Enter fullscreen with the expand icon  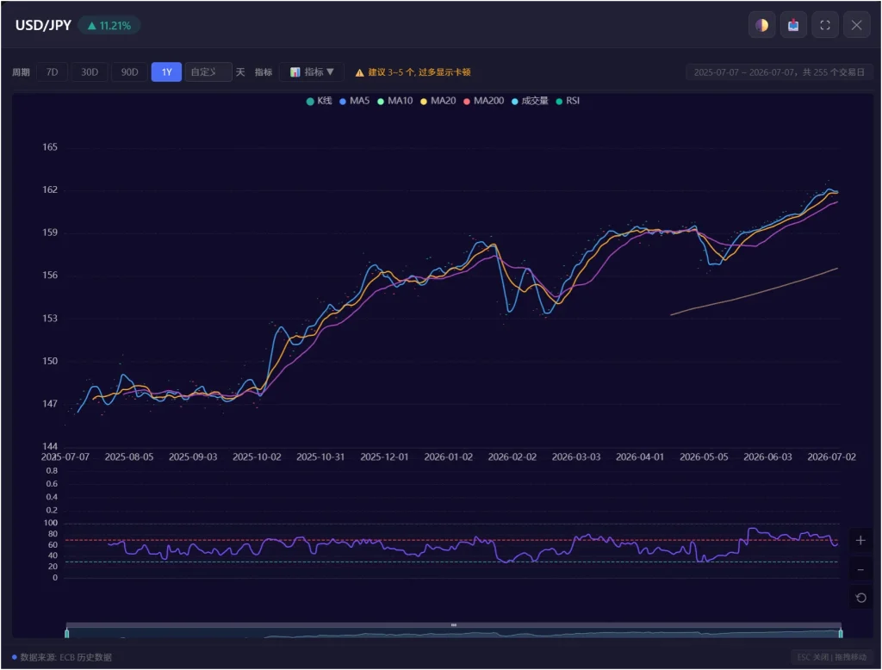click(x=825, y=25)
